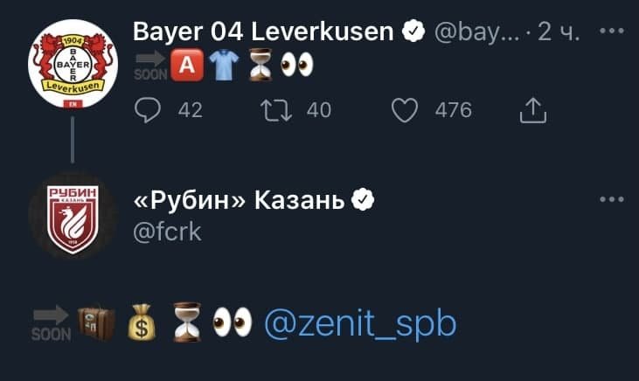Like the Bayer 04 Leverkusen tweet

pos(404,110)
